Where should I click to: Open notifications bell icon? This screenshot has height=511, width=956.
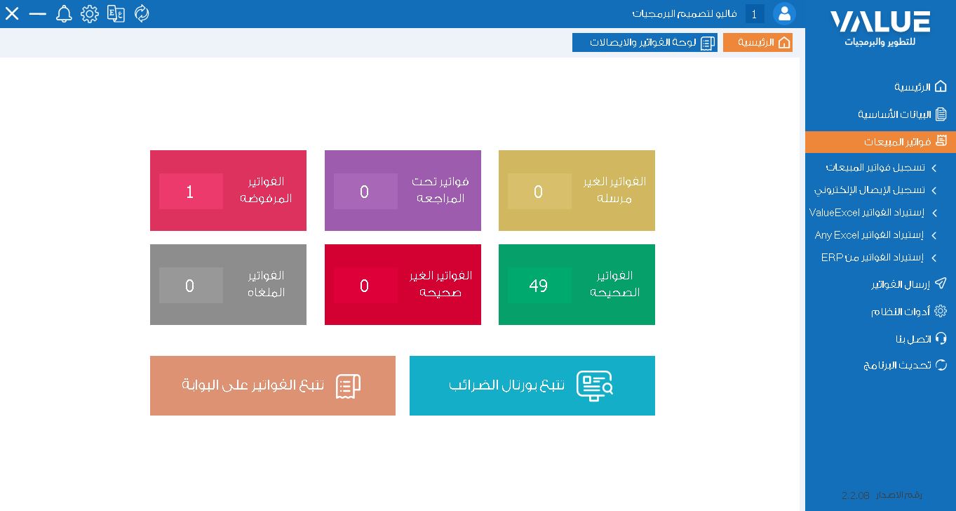point(64,13)
